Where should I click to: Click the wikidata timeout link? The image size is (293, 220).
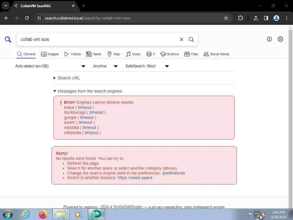click(89, 127)
